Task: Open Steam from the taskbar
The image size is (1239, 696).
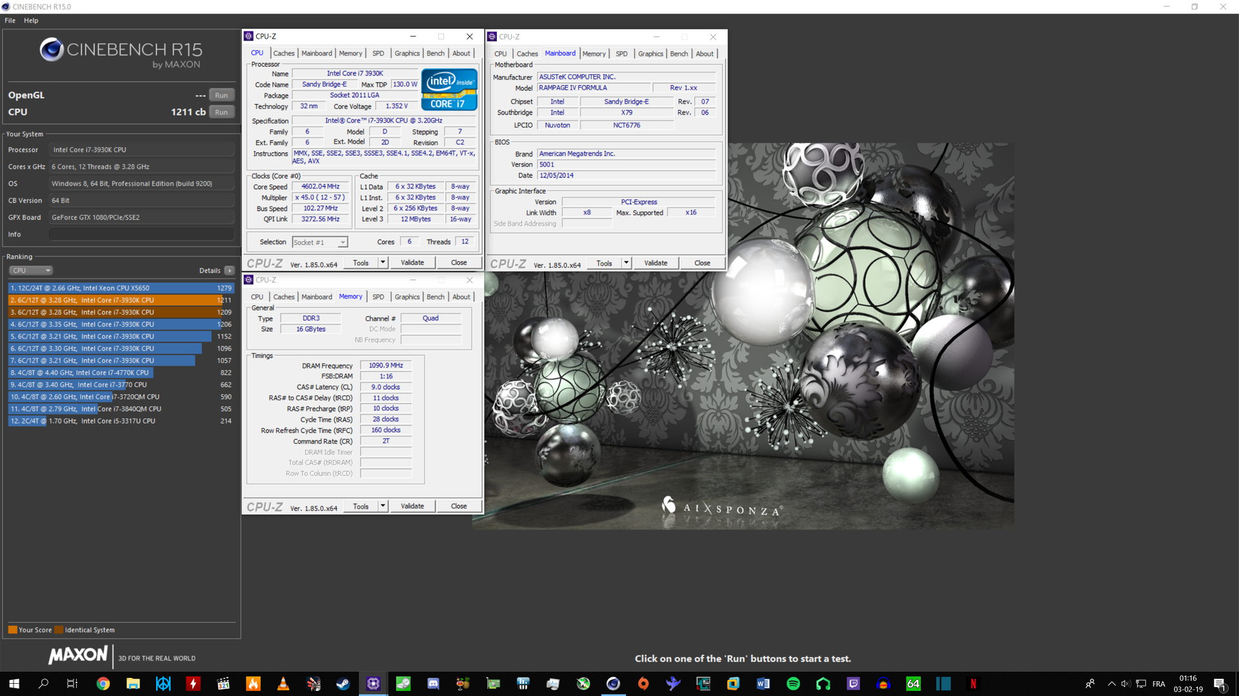Action: (343, 684)
